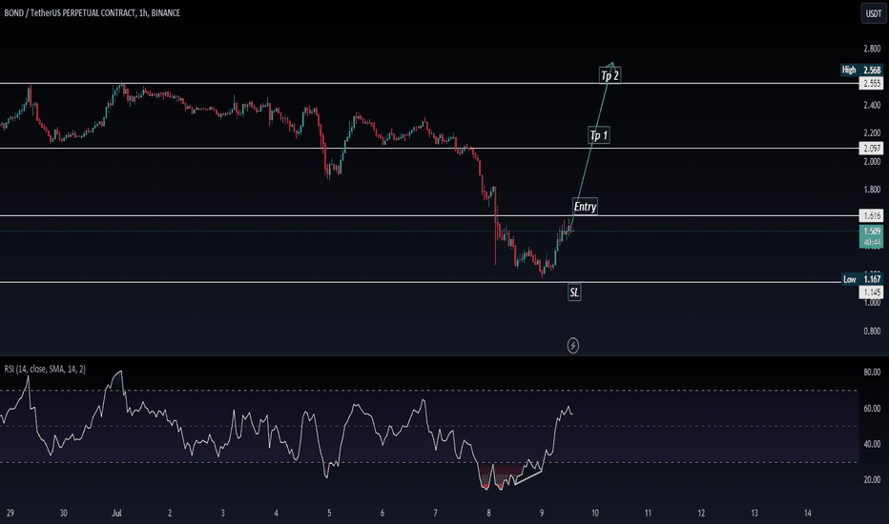This screenshot has width=889, height=524.
Task: Click the lightning bolt event icon
Action: coord(573,345)
